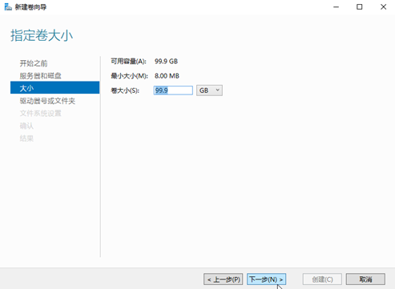Maximize the 新建卷向导 window
The image size is (395, 289).
pos(360,7)
